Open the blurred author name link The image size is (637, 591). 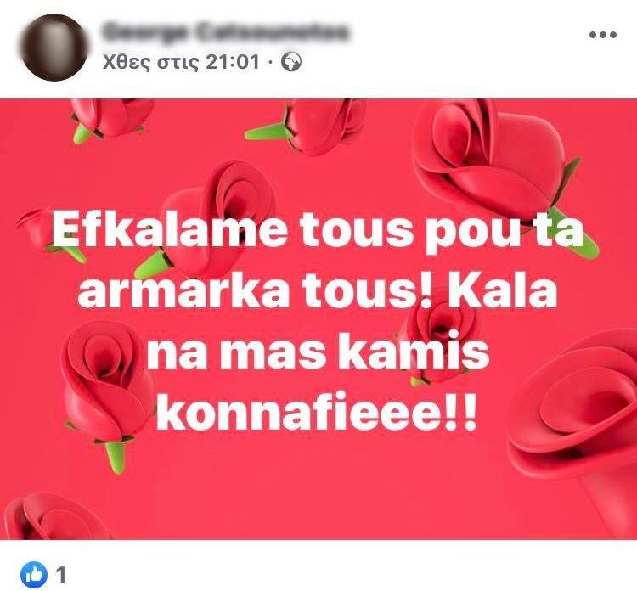point(225,31)
